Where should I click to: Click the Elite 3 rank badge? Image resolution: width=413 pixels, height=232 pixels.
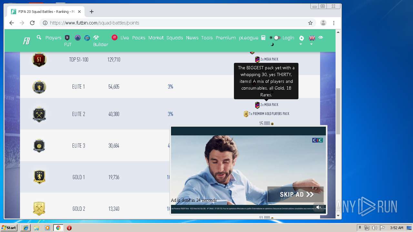[x=39, y=146]
